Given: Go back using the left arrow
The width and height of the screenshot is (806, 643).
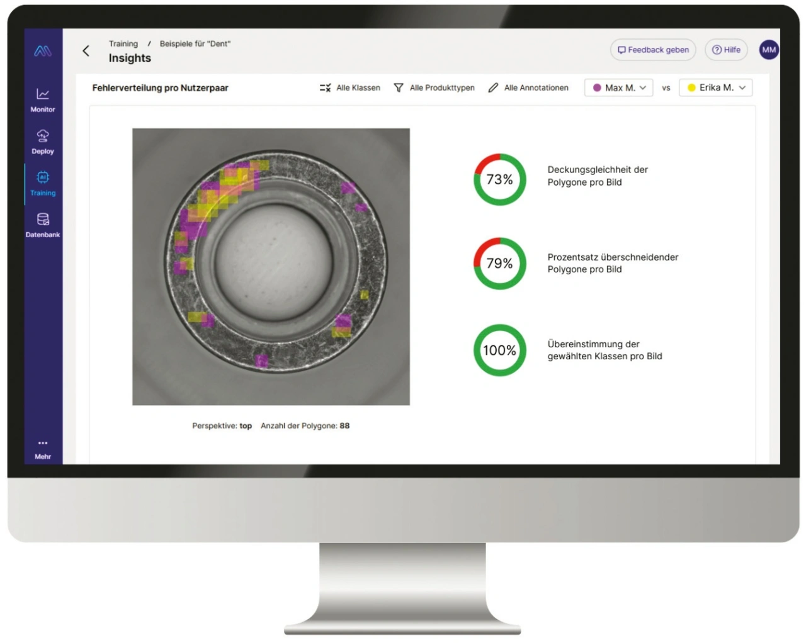Looking at the screenshot, I should point(86,51).
